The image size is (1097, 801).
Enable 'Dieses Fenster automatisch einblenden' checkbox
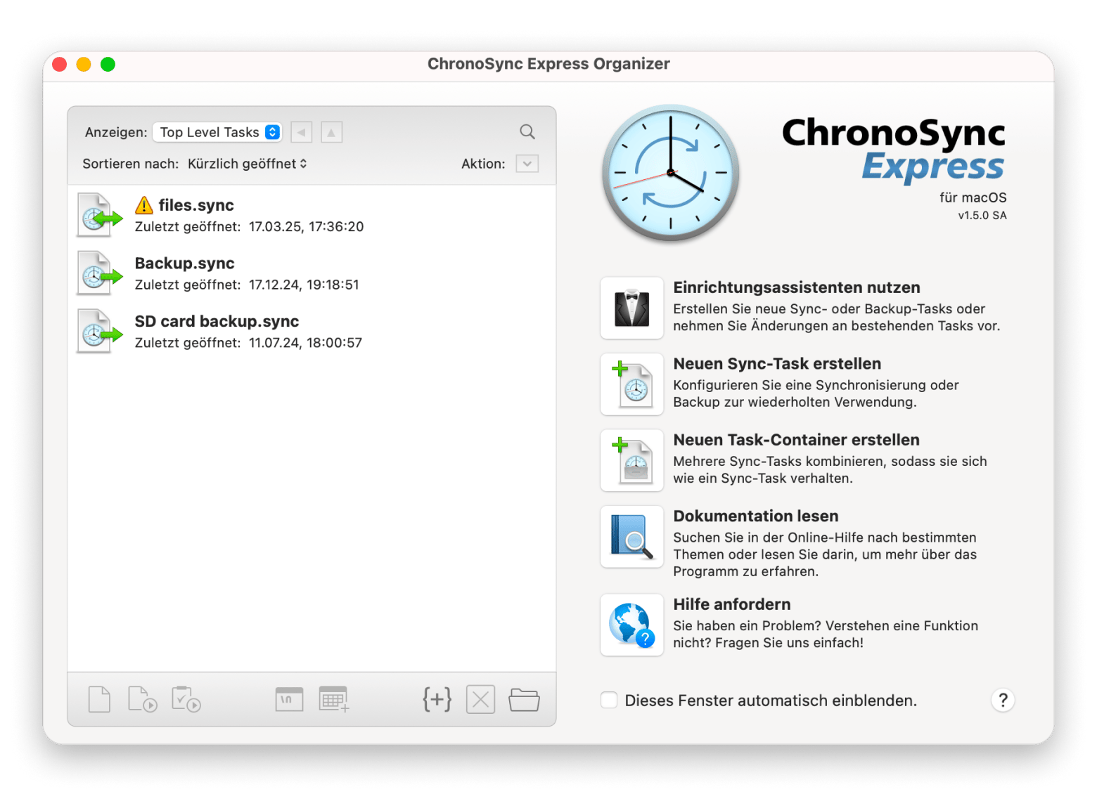pos(609,701)
